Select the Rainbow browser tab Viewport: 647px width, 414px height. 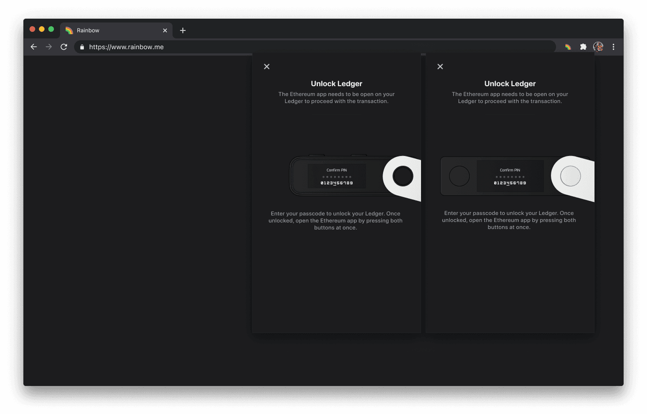(116, 30)
